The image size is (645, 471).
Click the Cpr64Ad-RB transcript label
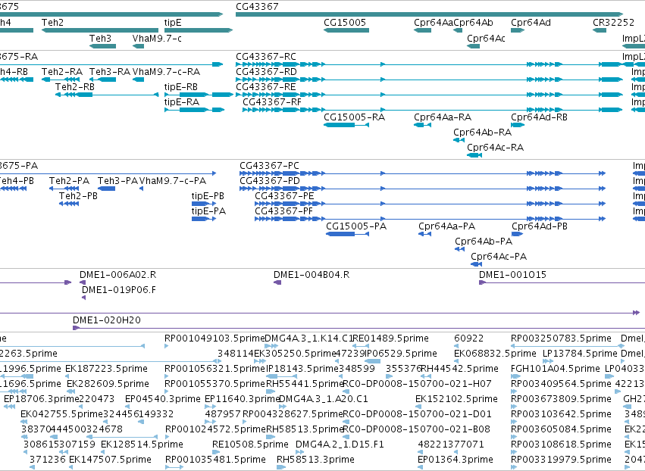[x=540, y=117]
